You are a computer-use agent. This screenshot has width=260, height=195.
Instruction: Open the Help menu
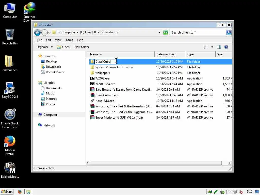pos(80,40)
